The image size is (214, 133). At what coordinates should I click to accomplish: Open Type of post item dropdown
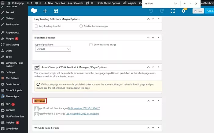coord(53,49)
